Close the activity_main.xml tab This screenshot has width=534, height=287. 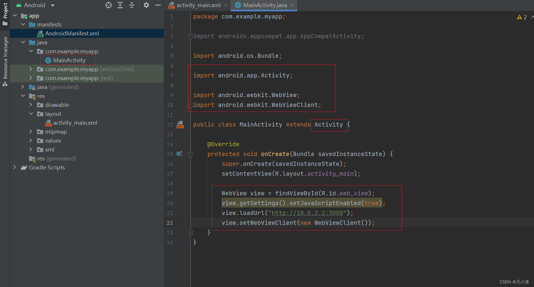(x=226, y=5)
